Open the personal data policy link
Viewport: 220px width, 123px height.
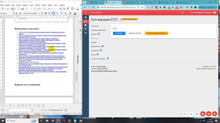(x=104, y=71)
